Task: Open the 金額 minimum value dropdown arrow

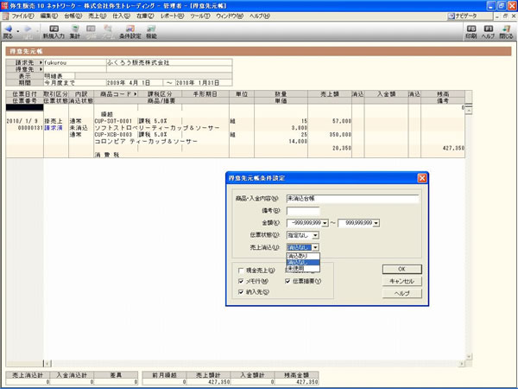Action: coord(325,223)
